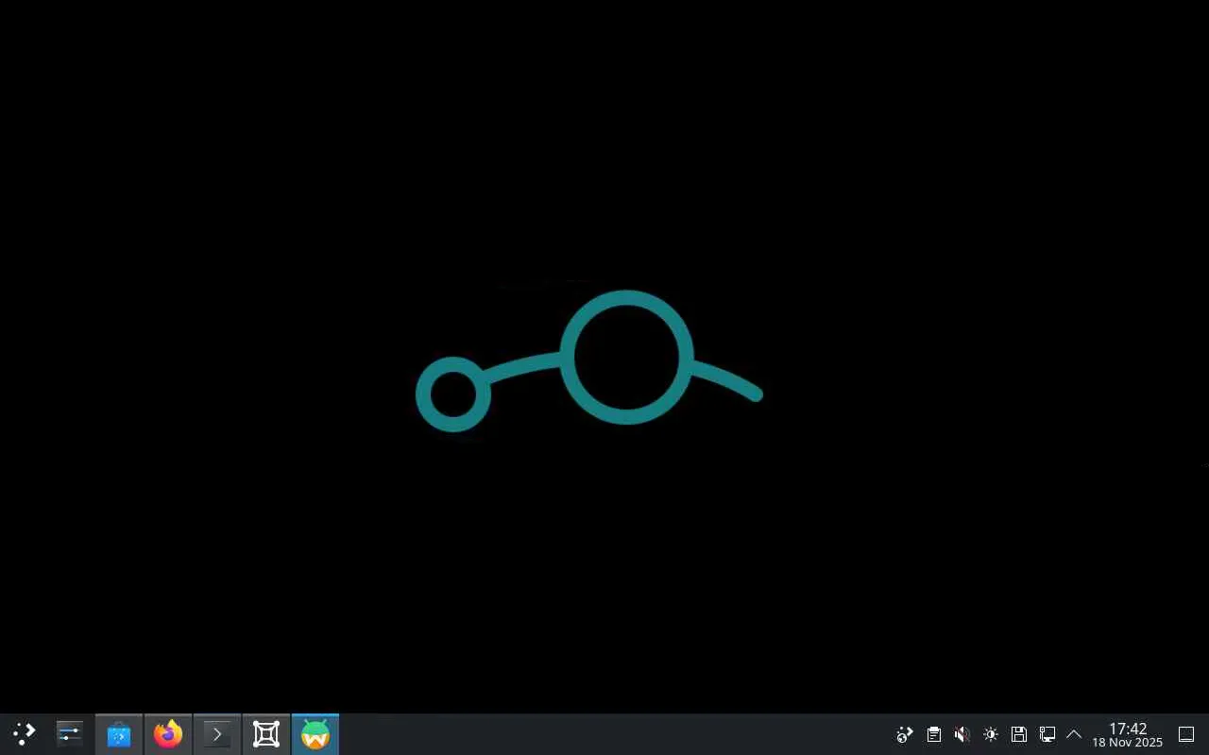
Task: Open the clipboard tray widget
Action: (933, 734)
